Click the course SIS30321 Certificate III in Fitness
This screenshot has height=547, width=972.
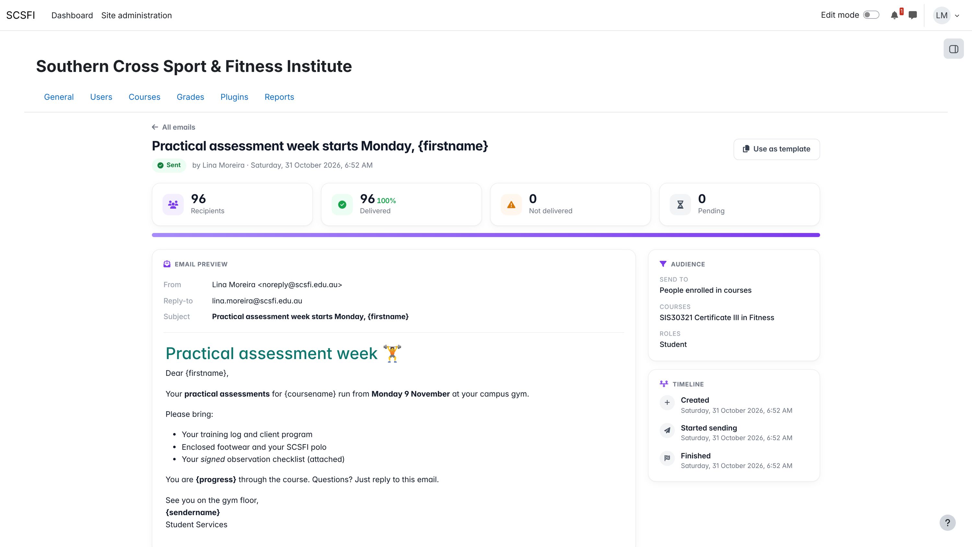pos(717,318)
